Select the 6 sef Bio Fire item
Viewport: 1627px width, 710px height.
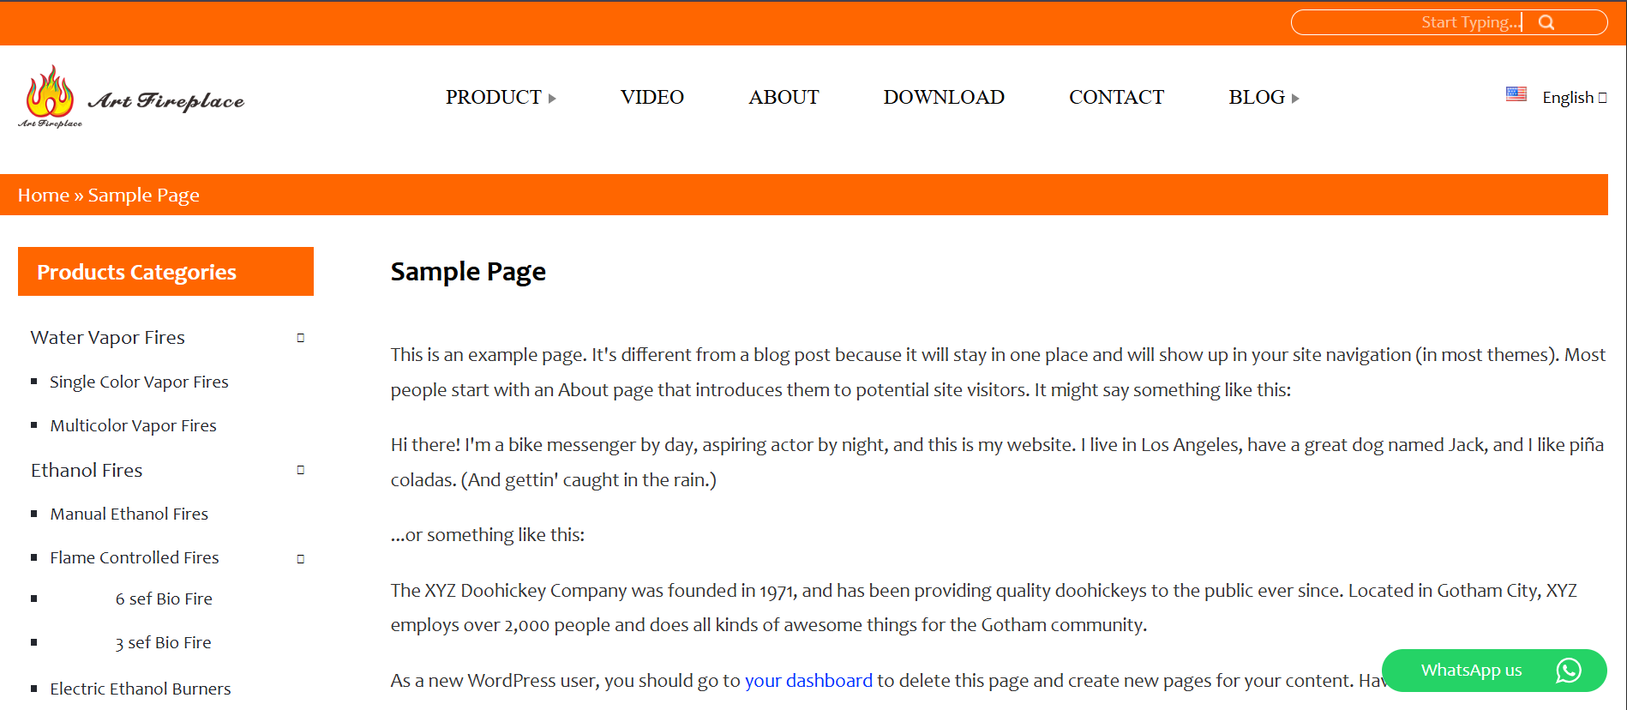pos(164,599)
